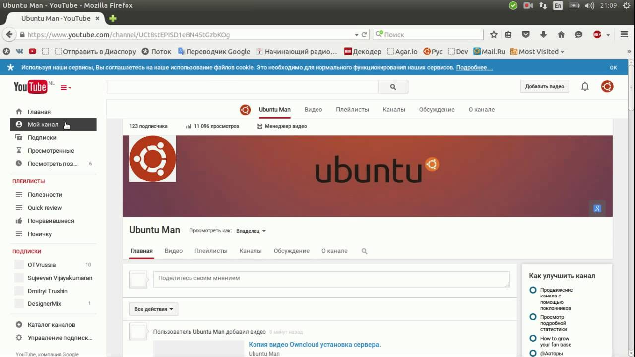This screenshot has width=635, height=357.
Task: Select the Продвижение канала radio option
Action: [533, 290]
